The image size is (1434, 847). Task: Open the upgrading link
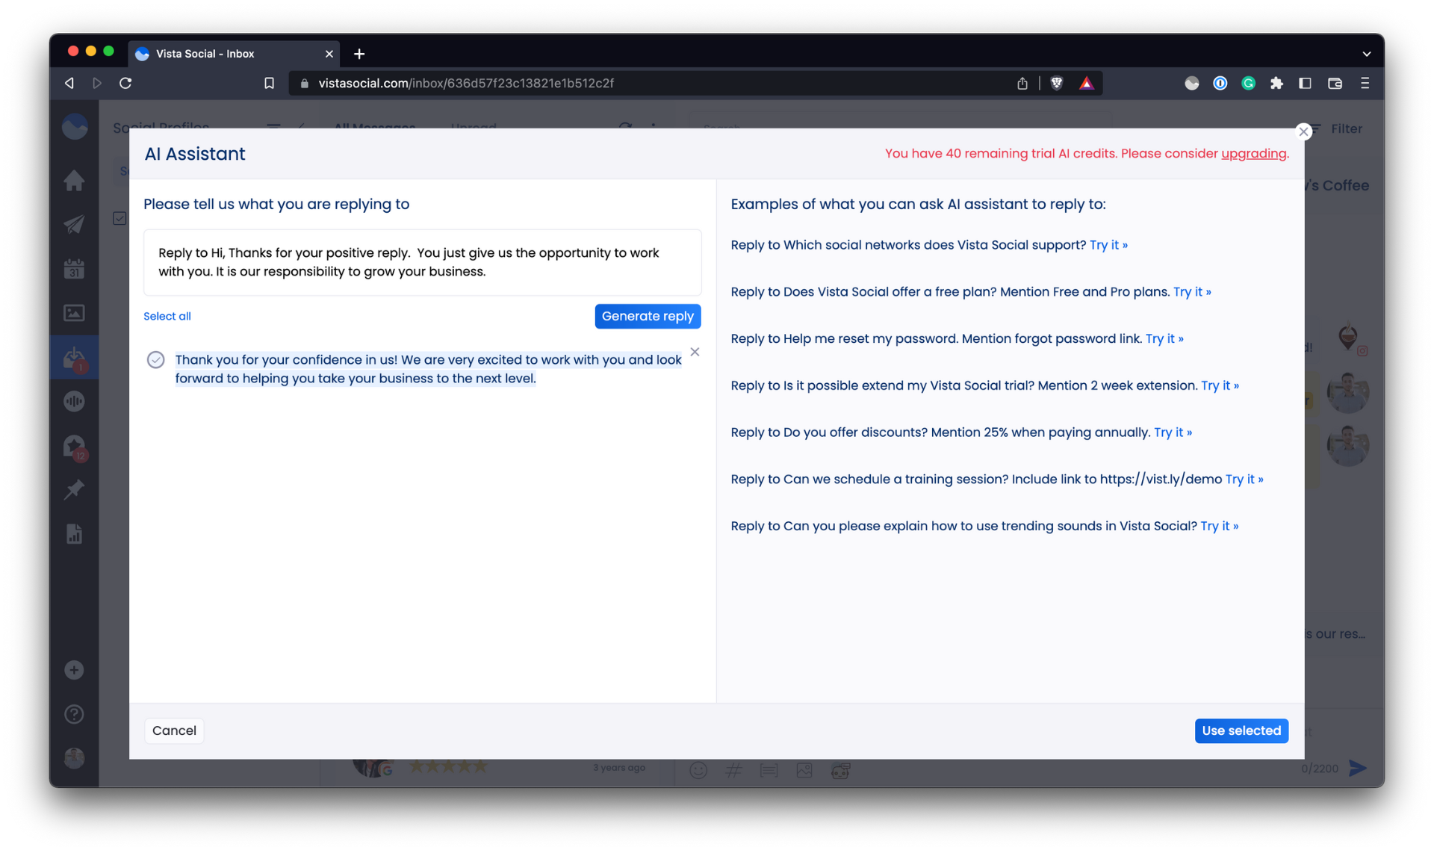click(1253, 153)
